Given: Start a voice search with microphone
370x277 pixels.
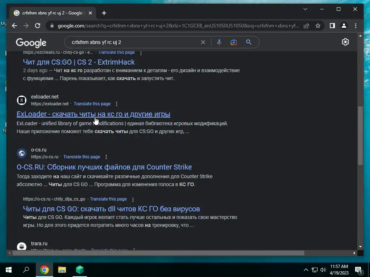Looking at the screenshot, I should pos(219,42).
